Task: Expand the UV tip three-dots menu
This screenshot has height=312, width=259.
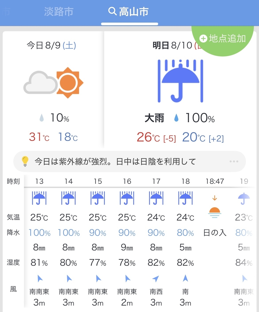Action: click(234, 162)
